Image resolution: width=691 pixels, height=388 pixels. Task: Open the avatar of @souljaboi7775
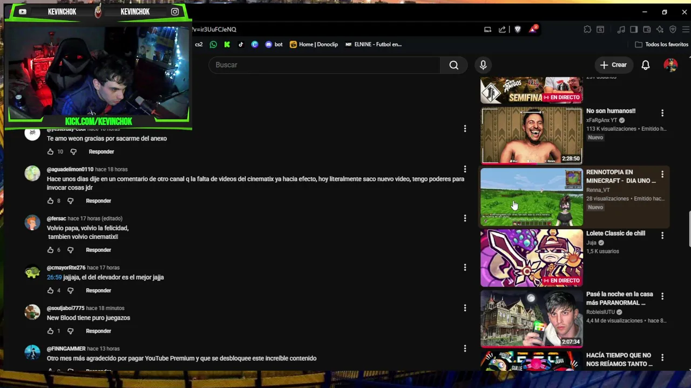[32, 312]
